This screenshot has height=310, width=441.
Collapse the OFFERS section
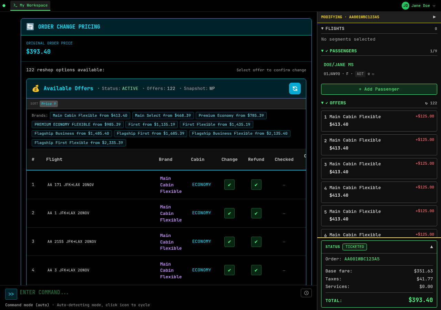point(322,103)
